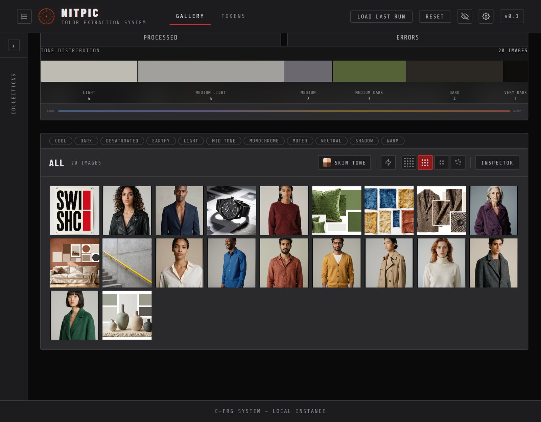Open settings gear icon
This screenshot has height=422, width=541.
[x=486, y=16]
